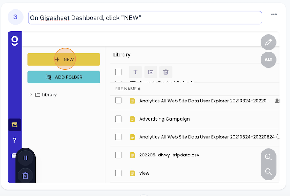Check the 202205-divvy-tripdata.csv checkbox
Viewport: 290px width, 196px height.
[x=119, y=155]
